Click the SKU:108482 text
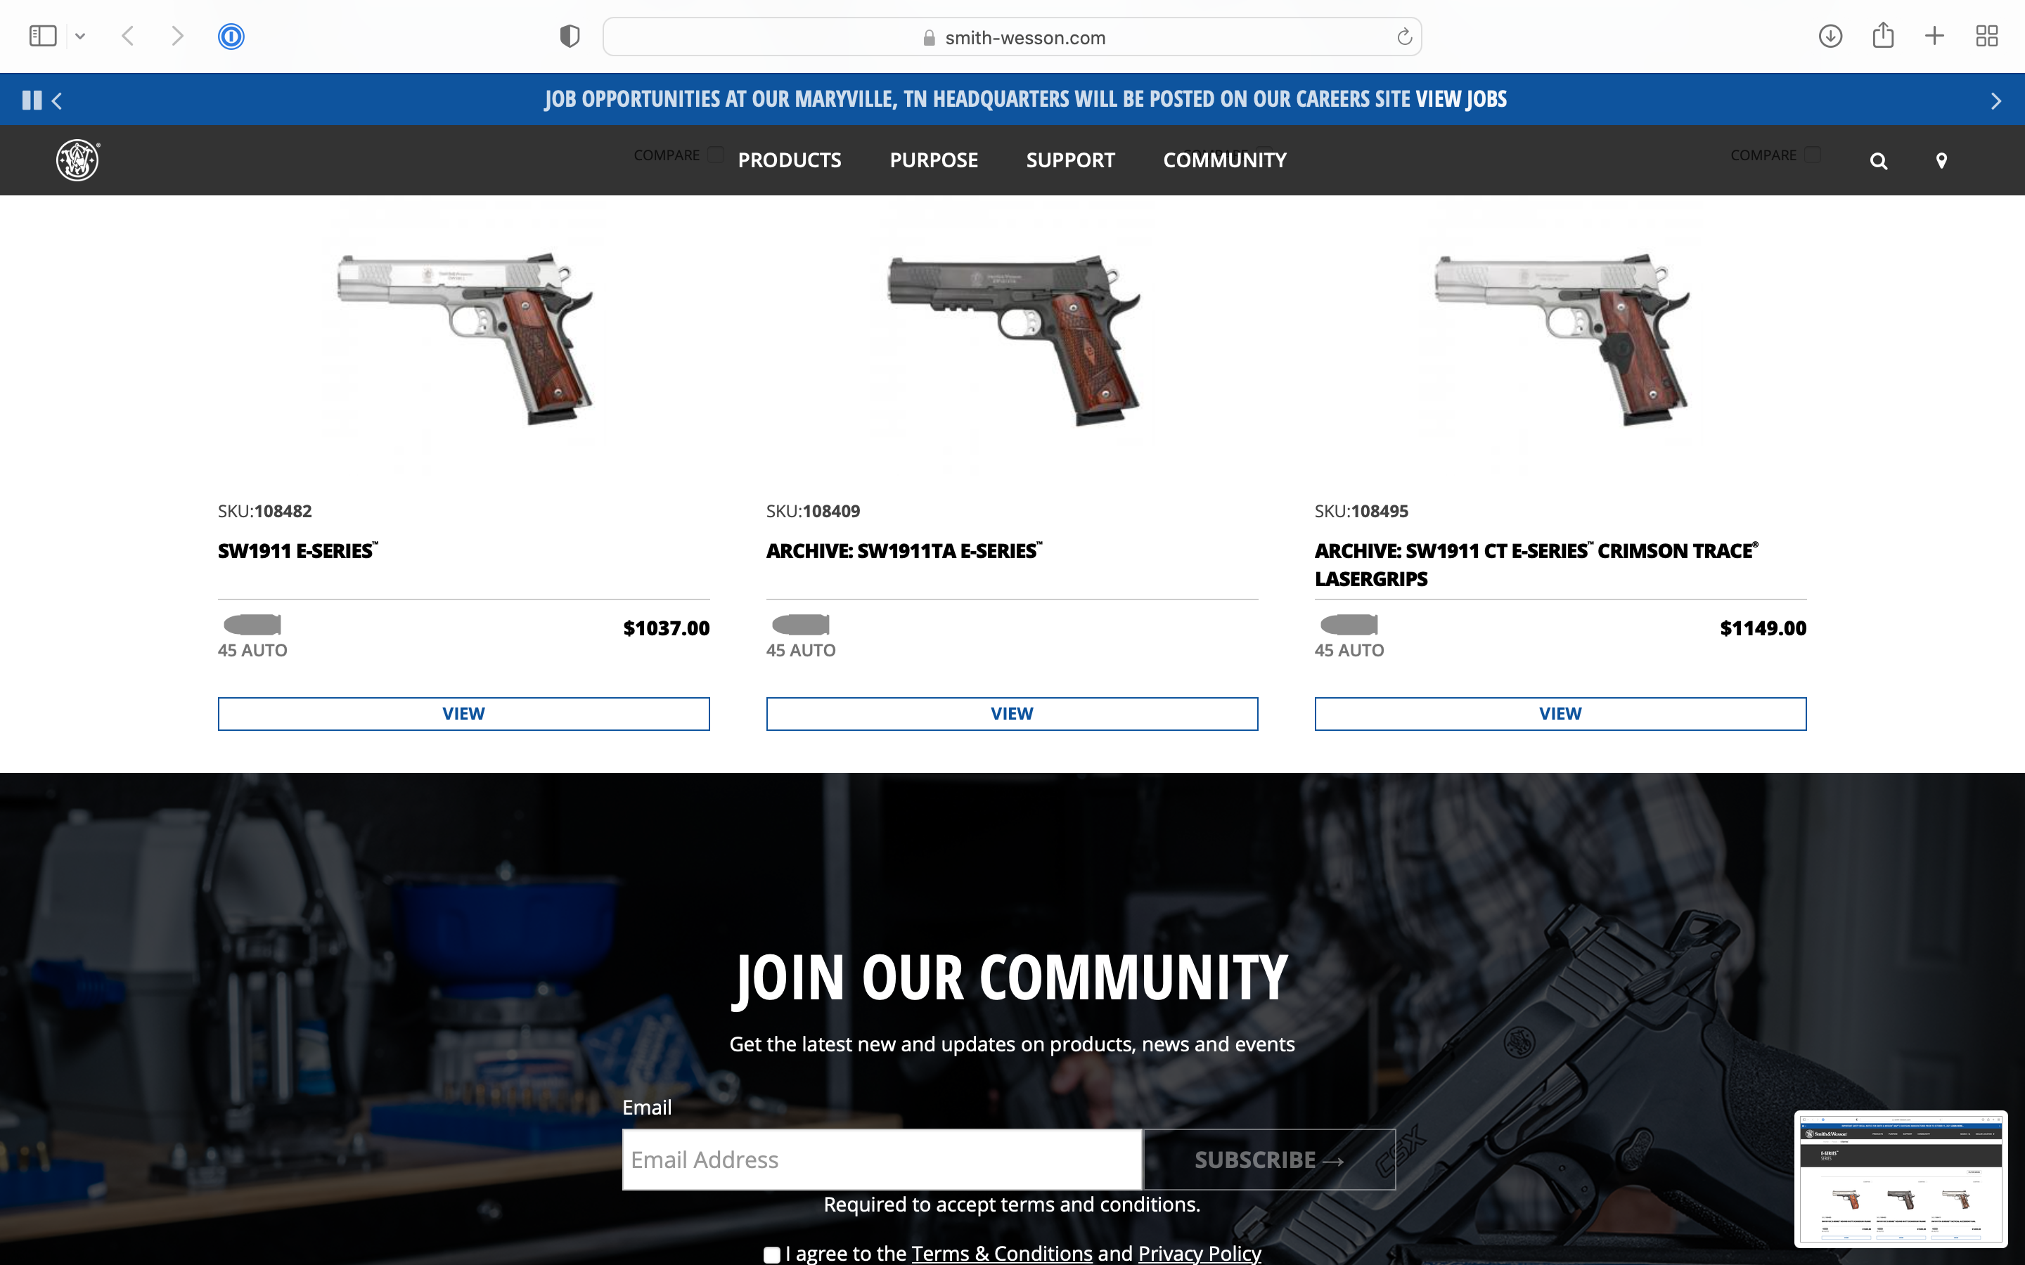 (264, 511)
